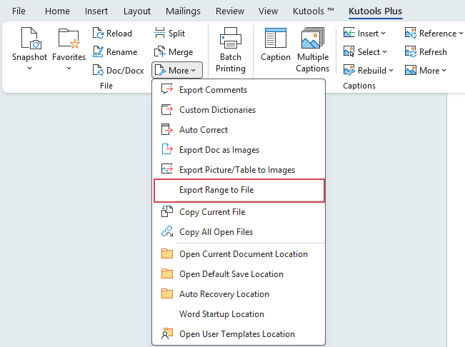
Task: Click the Doc/Docx converter icon
Action: (x=98, y=71)
